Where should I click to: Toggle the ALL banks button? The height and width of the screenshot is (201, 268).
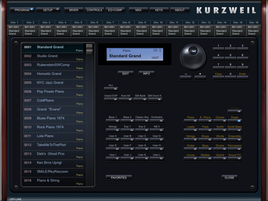click(111, 89)
